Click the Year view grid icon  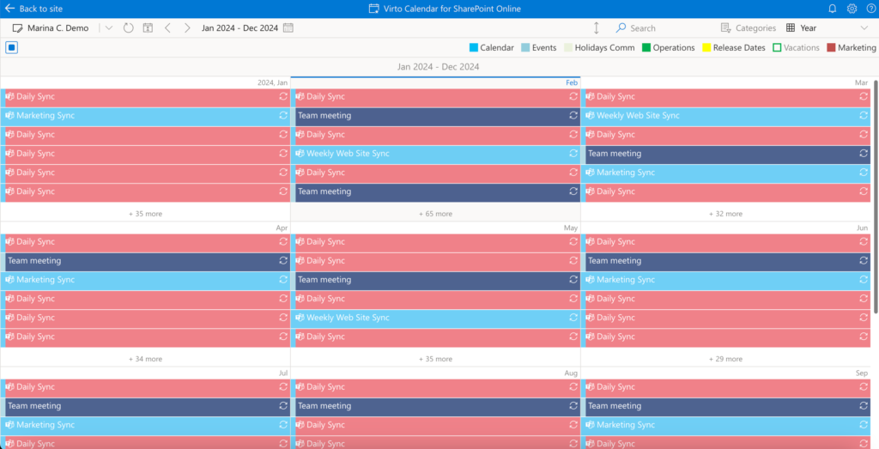click(x=791, y=28)
